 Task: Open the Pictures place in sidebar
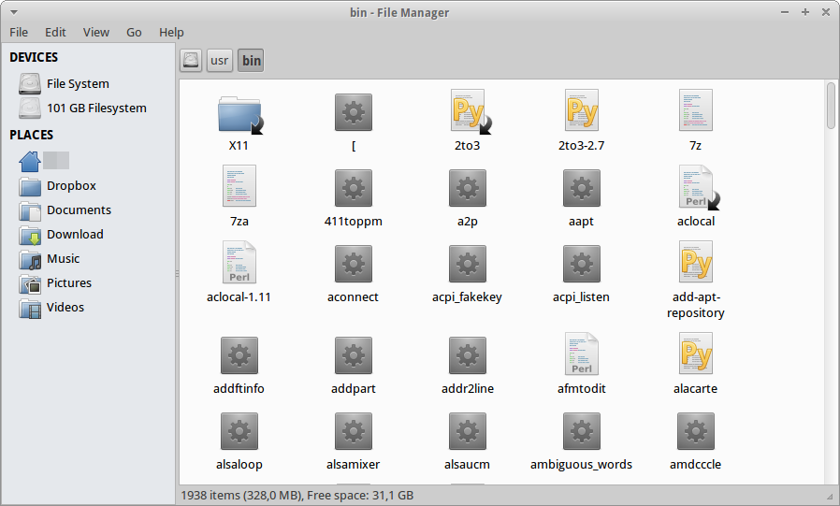(x=69, y=283)
